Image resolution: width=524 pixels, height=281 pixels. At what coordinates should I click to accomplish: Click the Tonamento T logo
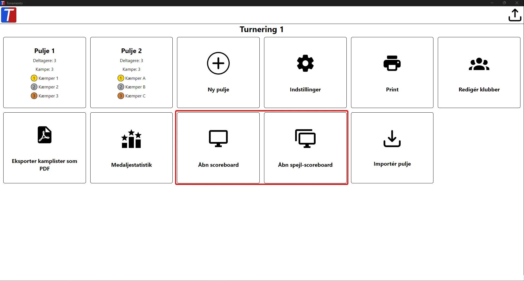(x=9, y=15)
